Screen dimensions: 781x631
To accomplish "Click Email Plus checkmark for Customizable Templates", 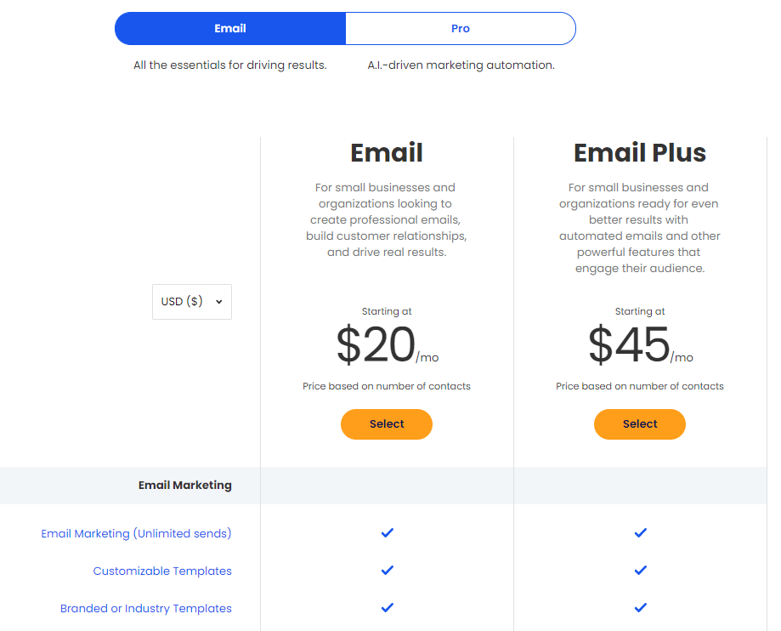I will (641, 570).
